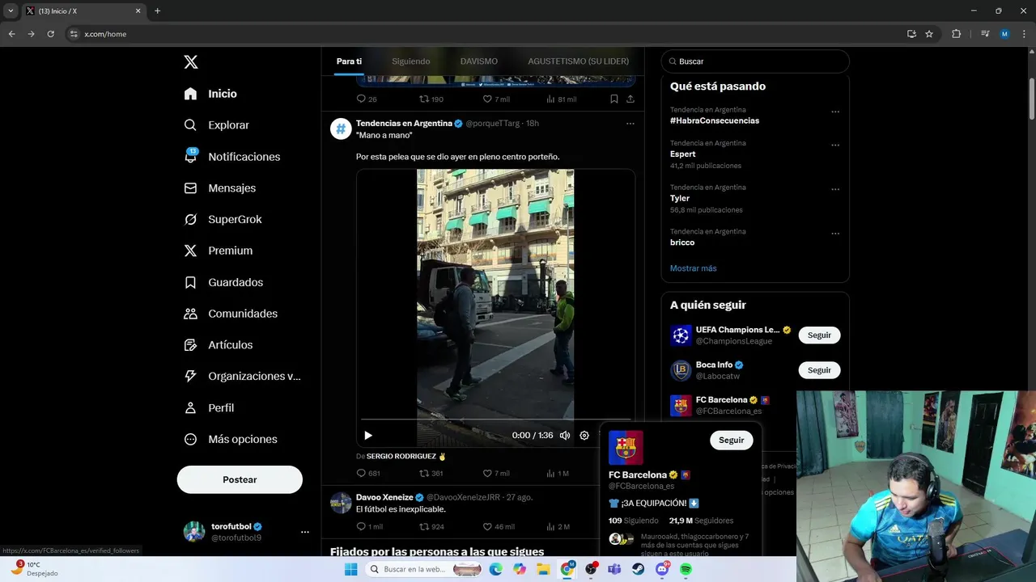Viewport: 1036px width, 582px height.
Task: Switch to the Siguiendo tab
Action: click(411, 61)
